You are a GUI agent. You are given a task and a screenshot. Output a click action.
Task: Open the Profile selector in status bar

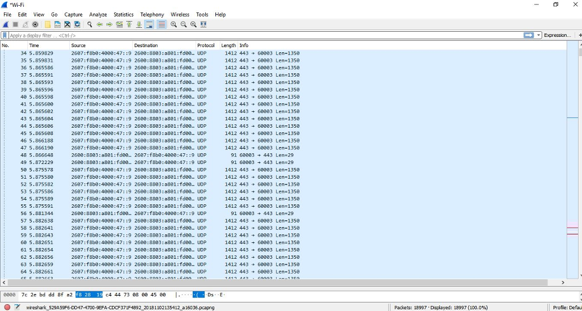[567, 308]
